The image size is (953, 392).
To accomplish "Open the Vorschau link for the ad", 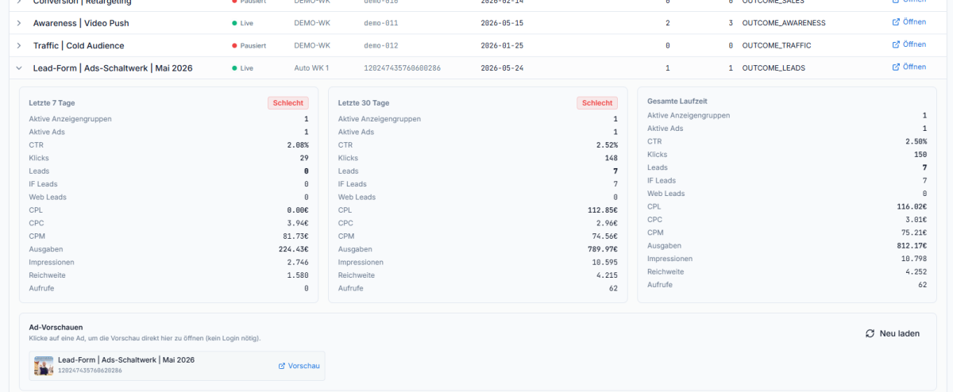I will (x=299, y=366).
